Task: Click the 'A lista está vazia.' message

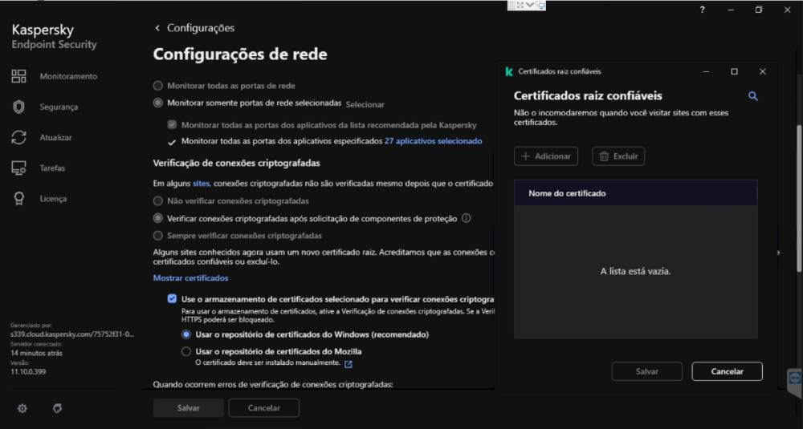Action: coord(635,272)
